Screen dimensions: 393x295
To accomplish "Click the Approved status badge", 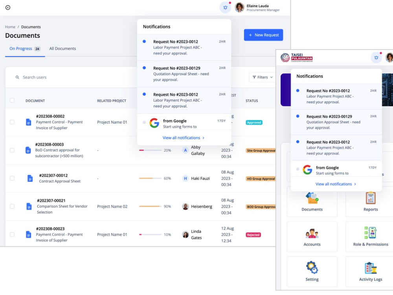I will tap(254, 122).
